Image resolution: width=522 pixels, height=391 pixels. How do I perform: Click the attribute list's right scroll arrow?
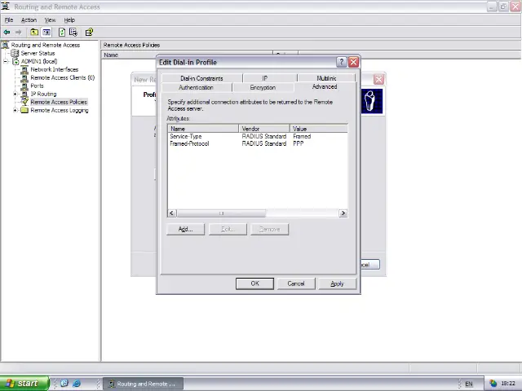pyautogui.click(x=343, y=213)
